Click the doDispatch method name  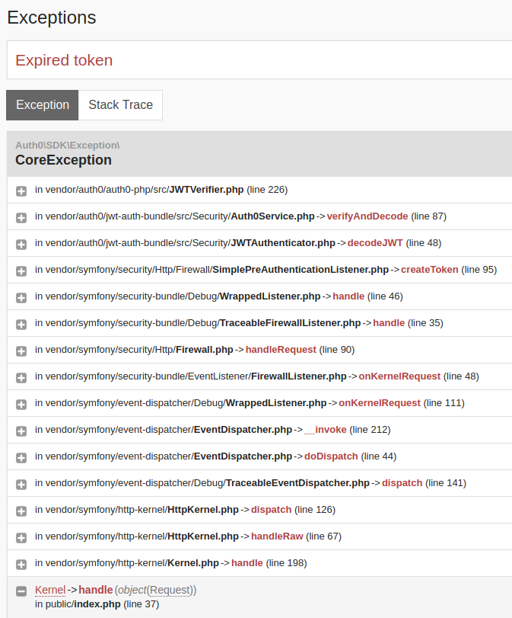[331, 456]
